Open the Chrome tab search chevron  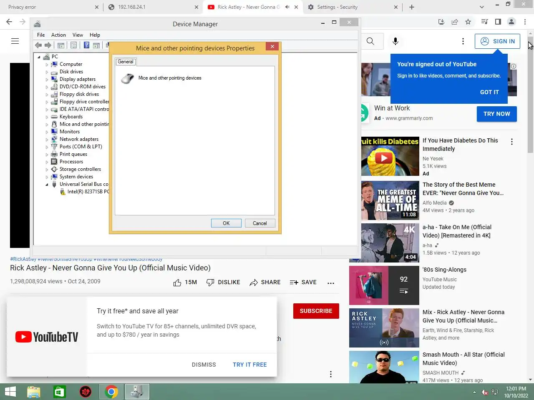coord(482,7)
